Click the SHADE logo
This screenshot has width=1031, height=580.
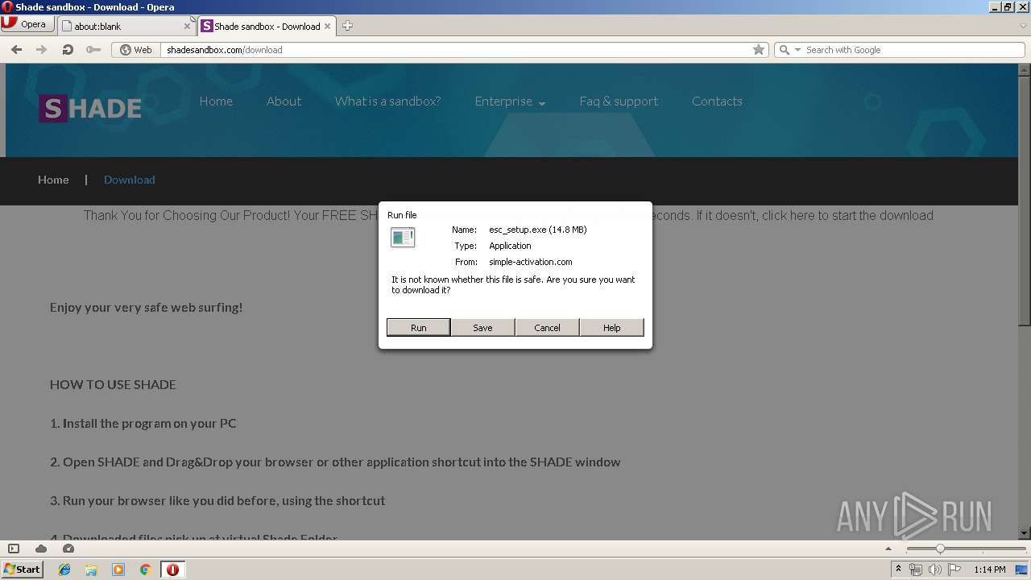pos(90,108)
